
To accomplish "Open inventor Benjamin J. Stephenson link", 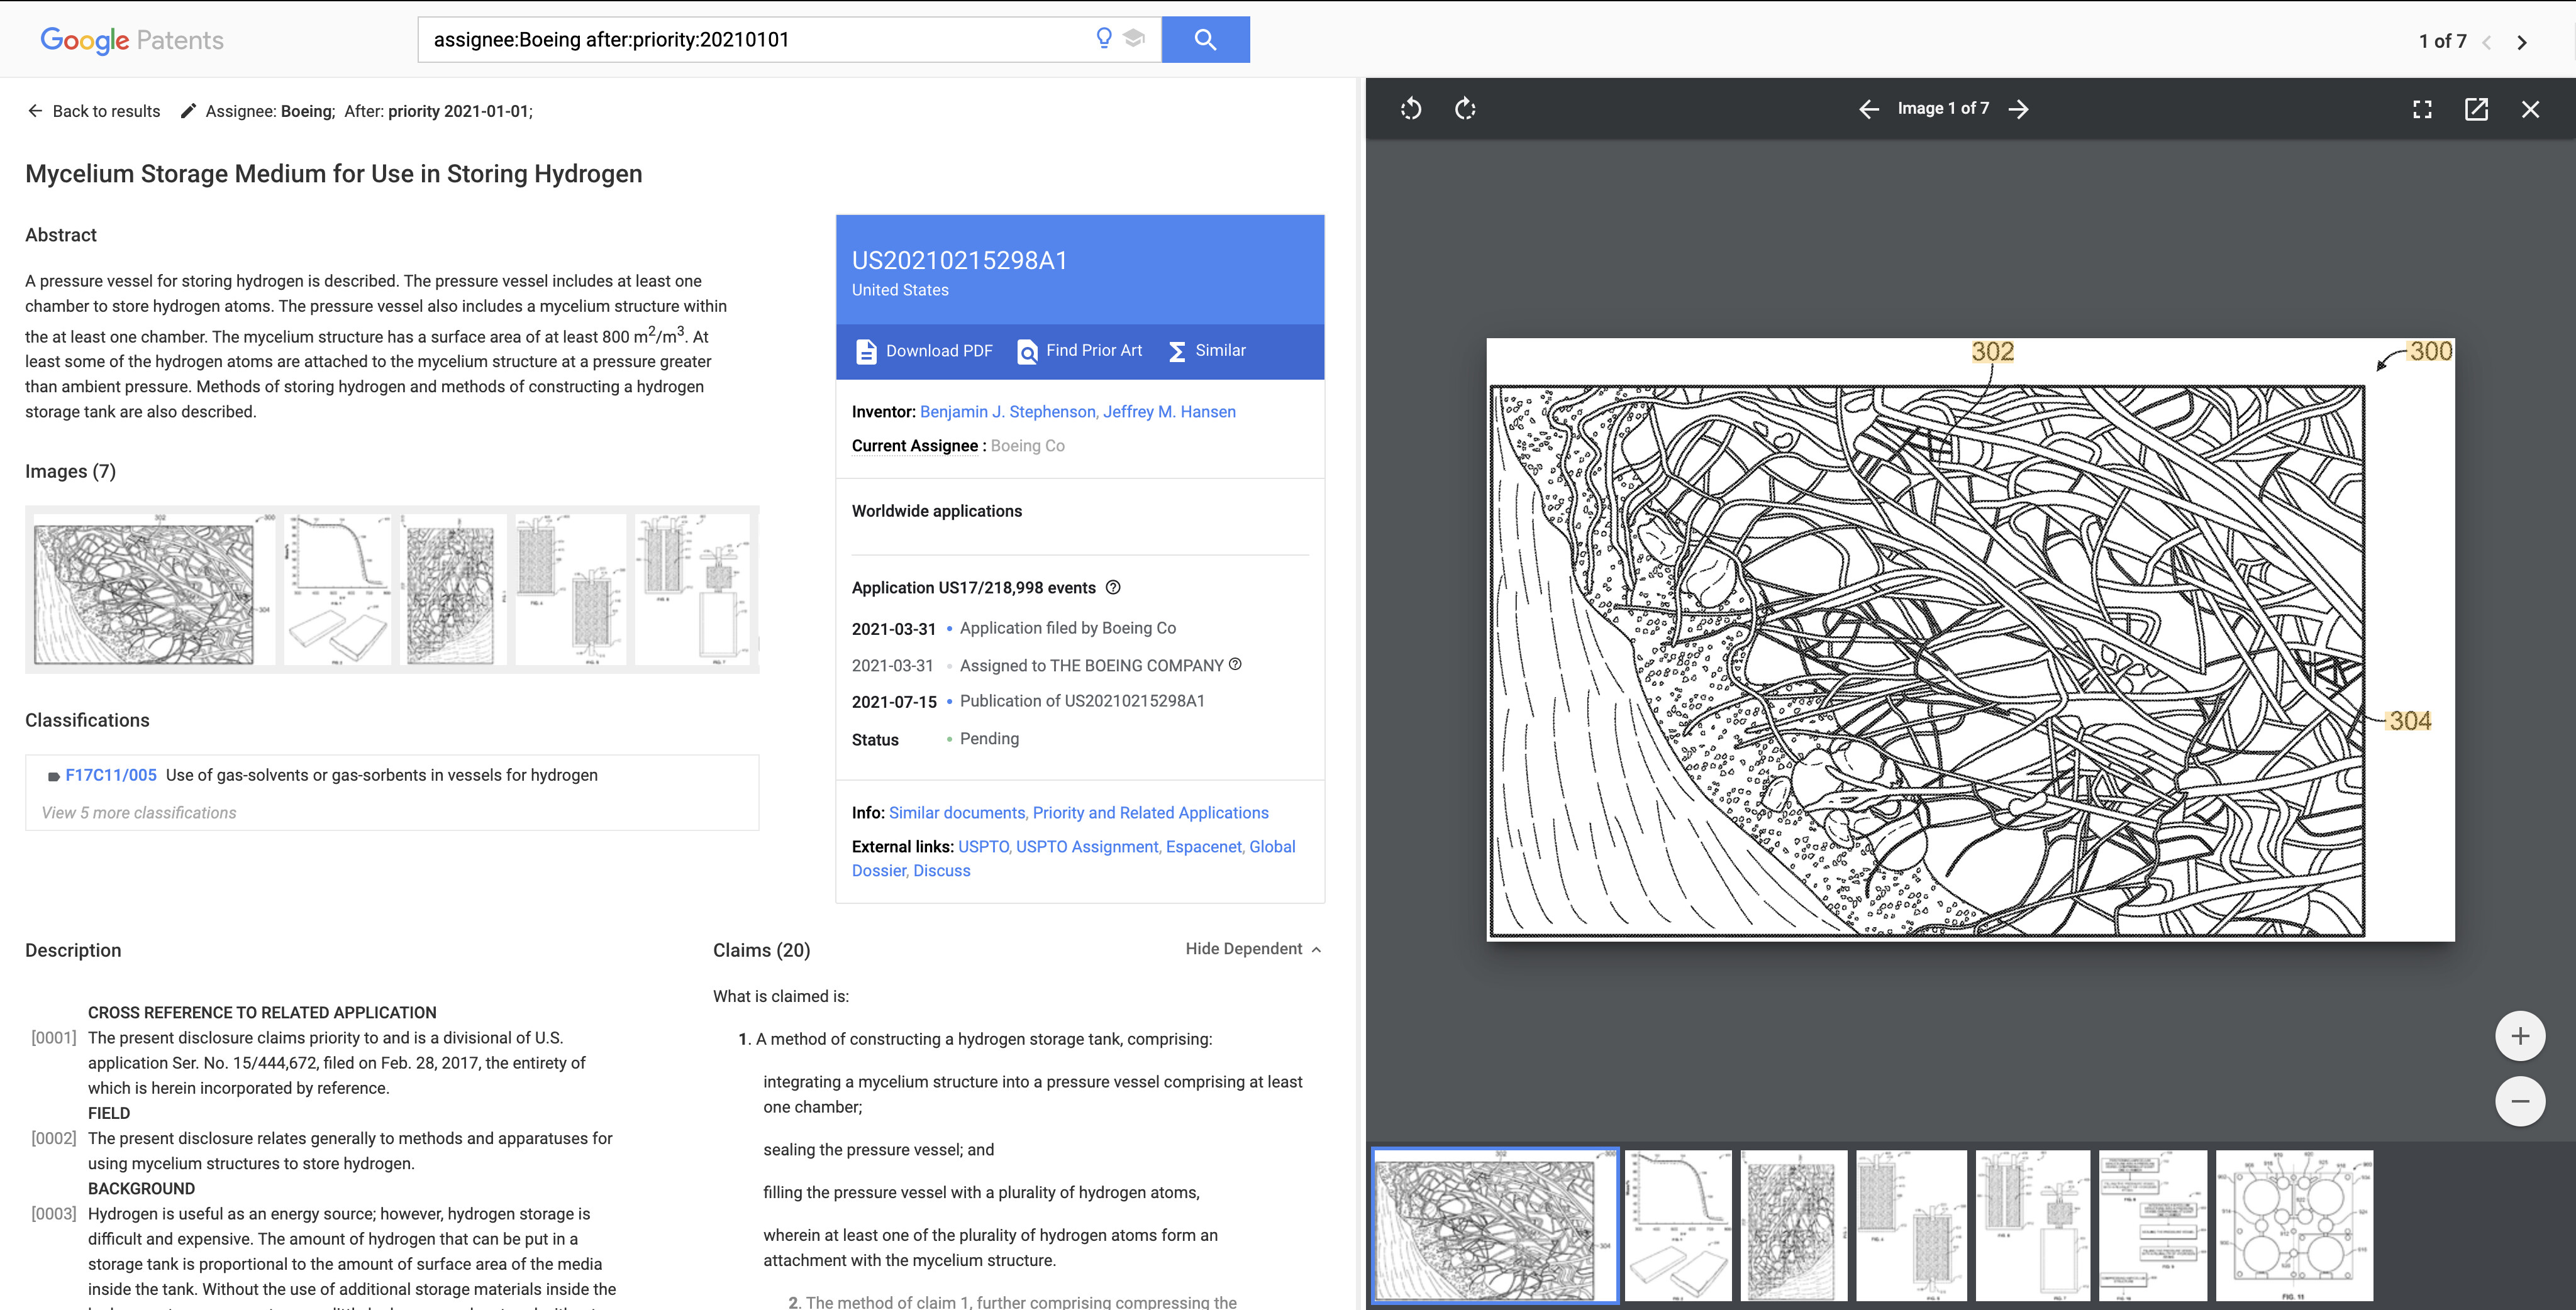I will pos(1008,412).
